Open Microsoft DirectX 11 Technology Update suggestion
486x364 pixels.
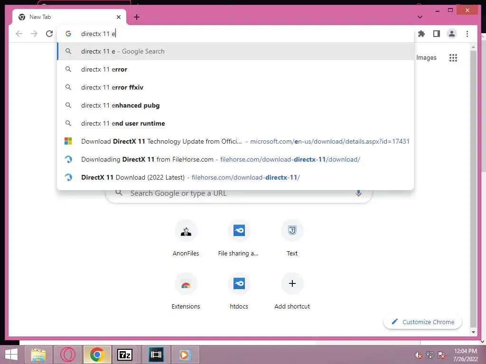click(235, 141)
